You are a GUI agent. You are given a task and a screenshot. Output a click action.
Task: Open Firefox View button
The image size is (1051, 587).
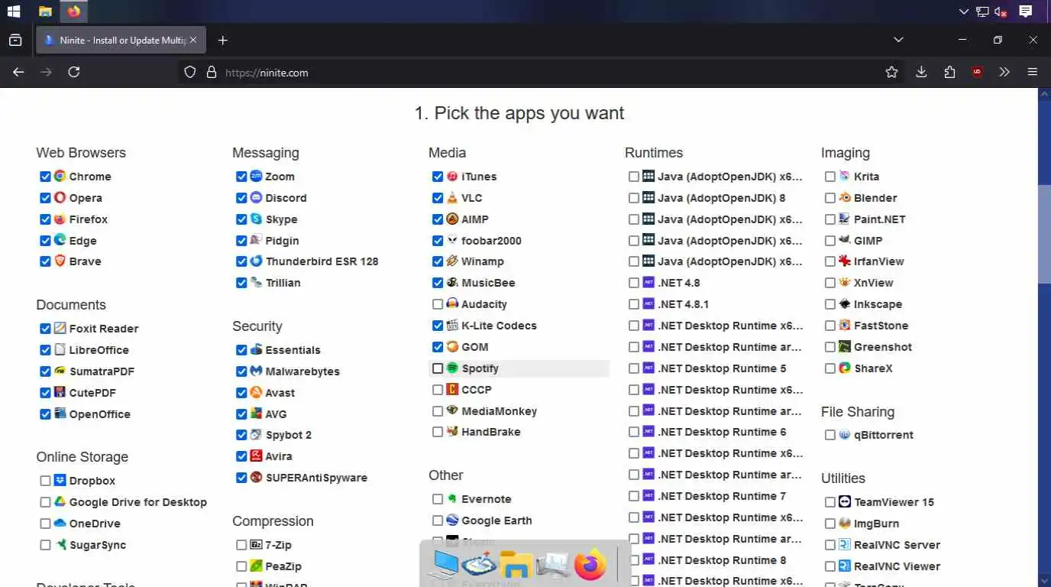pos(15,40)
